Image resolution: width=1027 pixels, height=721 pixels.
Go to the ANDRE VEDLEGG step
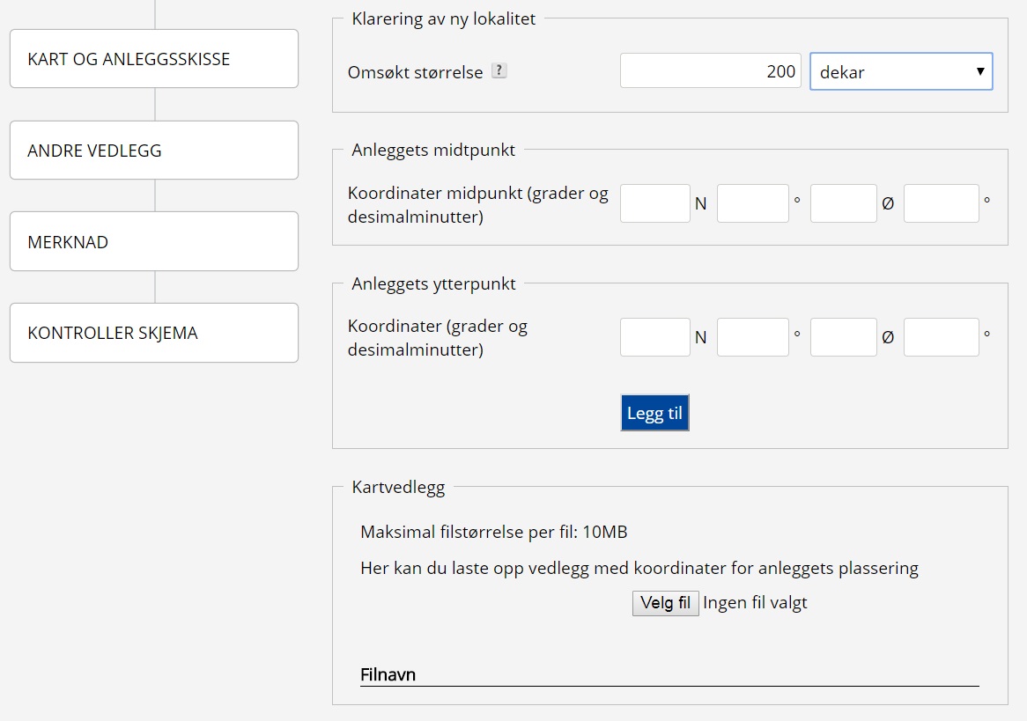tap(154, 151)
